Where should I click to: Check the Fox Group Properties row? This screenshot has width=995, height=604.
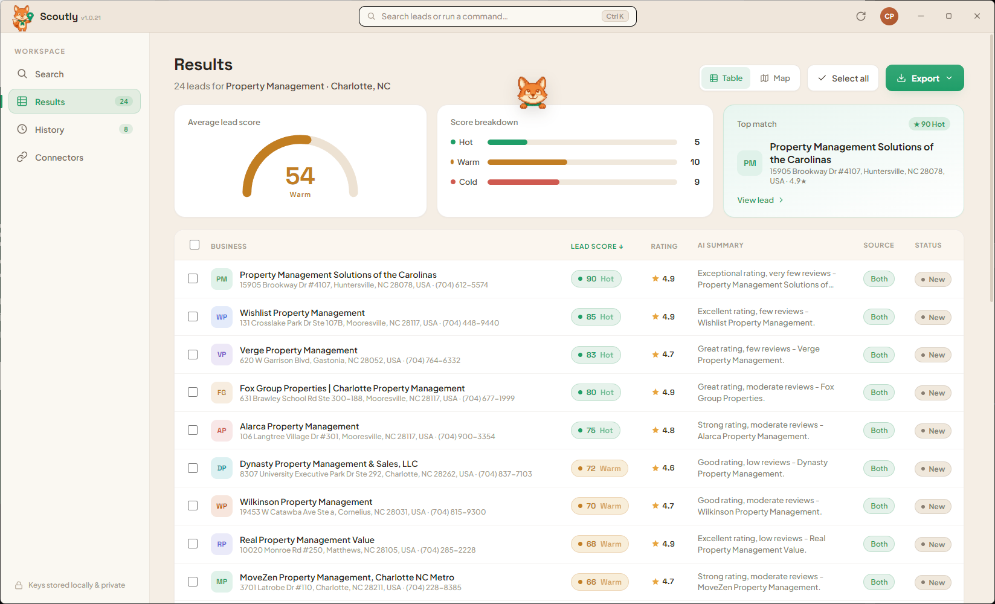point(193,392)
